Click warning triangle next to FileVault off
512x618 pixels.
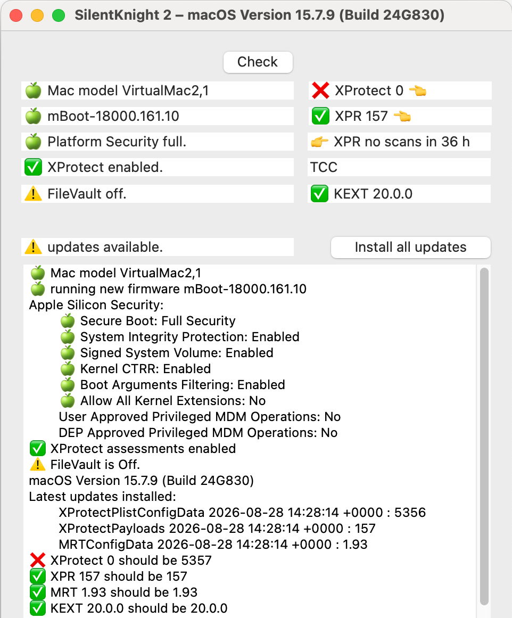[x=33, y=194]
